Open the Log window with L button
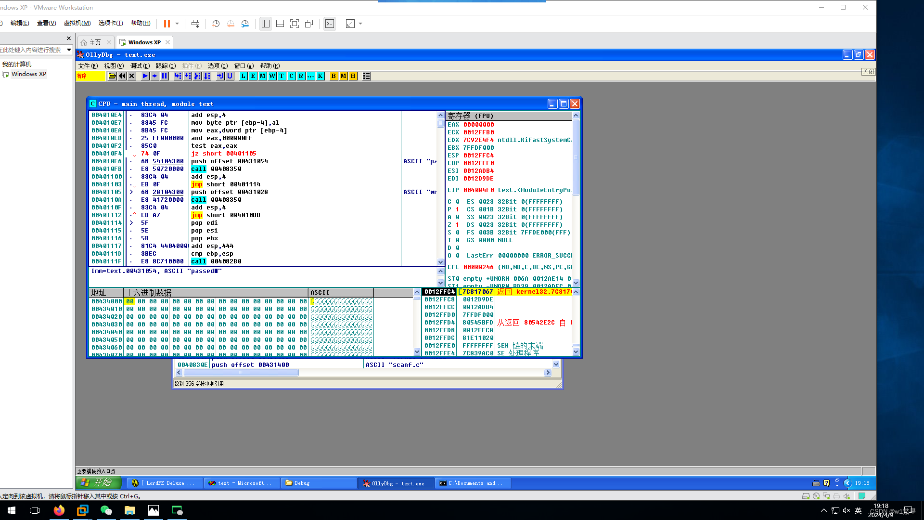 click(243, 76)
